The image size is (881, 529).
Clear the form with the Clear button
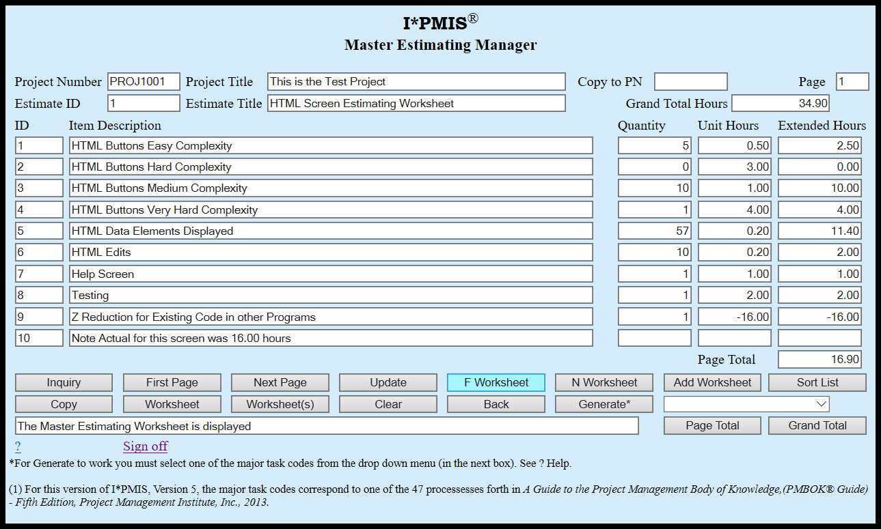[x=388, y=404]
